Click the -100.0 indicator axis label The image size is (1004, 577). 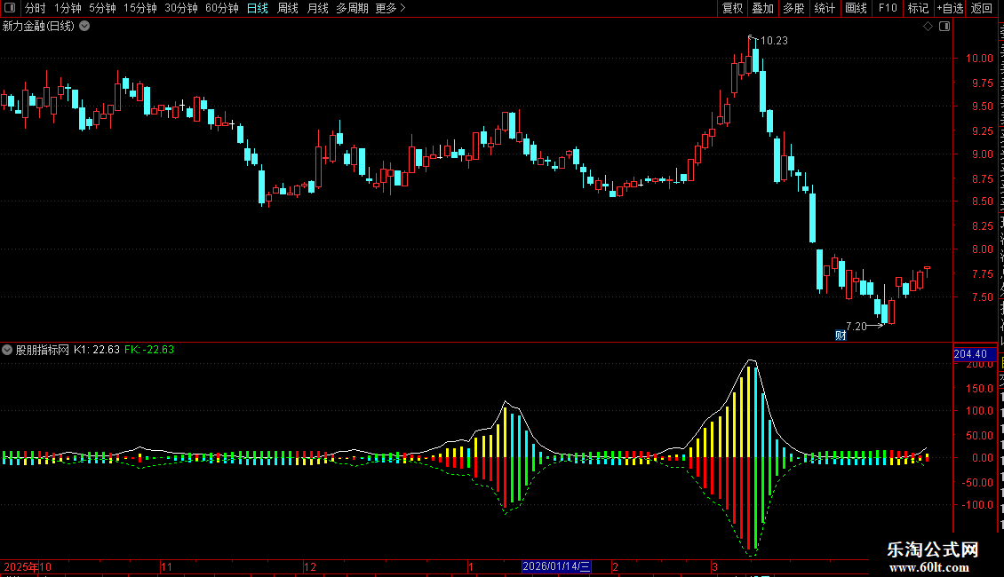(979, 505)
